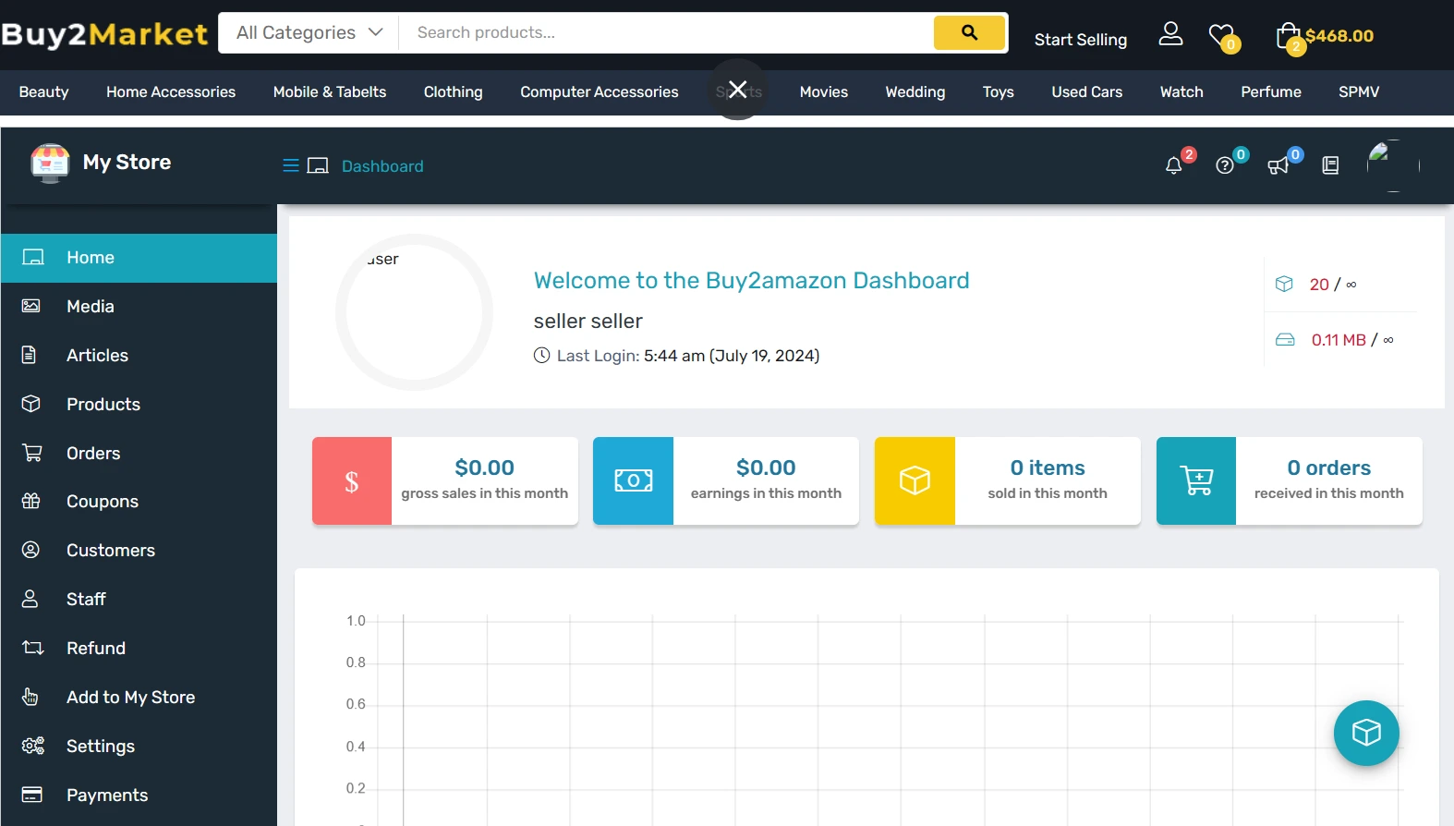This screenshot has width=1454, height=826.
Task: Open the notifications bell icon
Action: 1174,165
